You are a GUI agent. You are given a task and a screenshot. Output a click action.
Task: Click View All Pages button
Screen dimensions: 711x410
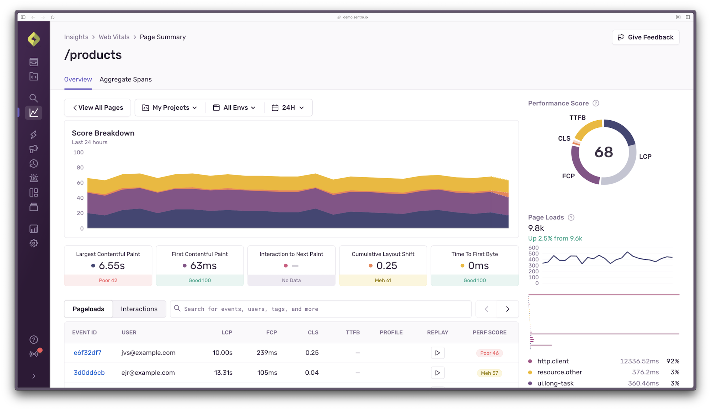click(97, 107)
